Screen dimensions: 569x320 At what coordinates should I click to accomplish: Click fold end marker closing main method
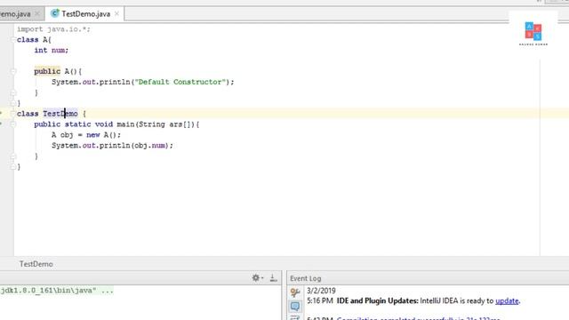(13, 156)
